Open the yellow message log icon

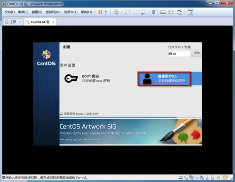pyautogui.click(x=225, y=177)
